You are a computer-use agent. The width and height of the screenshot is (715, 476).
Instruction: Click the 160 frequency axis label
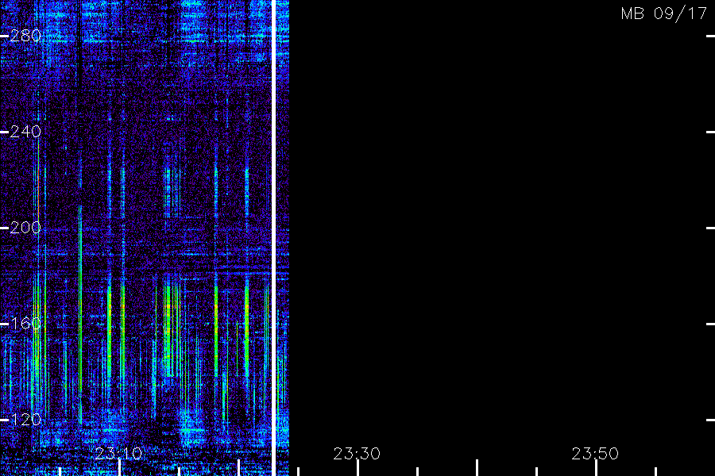tap(25, 324)
